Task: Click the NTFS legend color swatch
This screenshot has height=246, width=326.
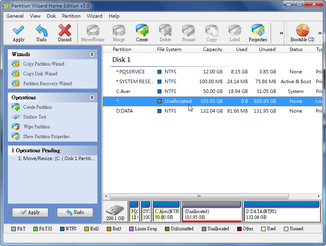Action: (x=62, y=229)
